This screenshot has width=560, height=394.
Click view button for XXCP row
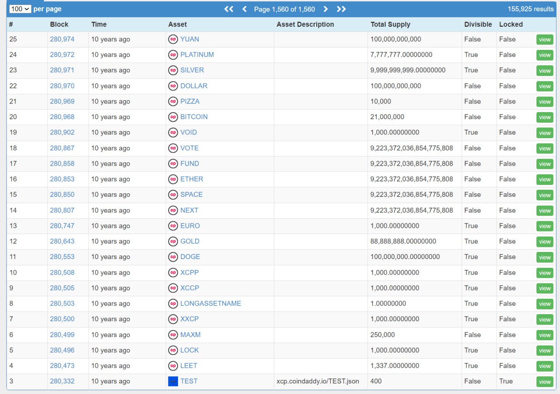545,319
